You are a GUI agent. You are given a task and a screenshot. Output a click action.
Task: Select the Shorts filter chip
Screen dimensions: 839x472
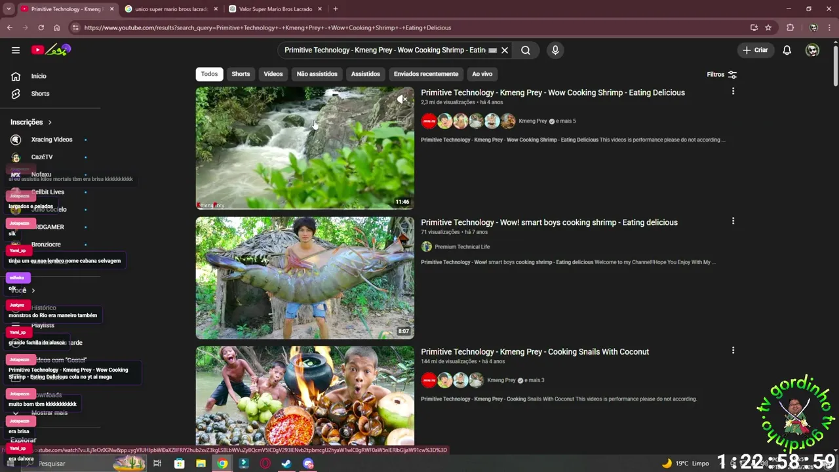pyautogui.click(x=241, y=74)
